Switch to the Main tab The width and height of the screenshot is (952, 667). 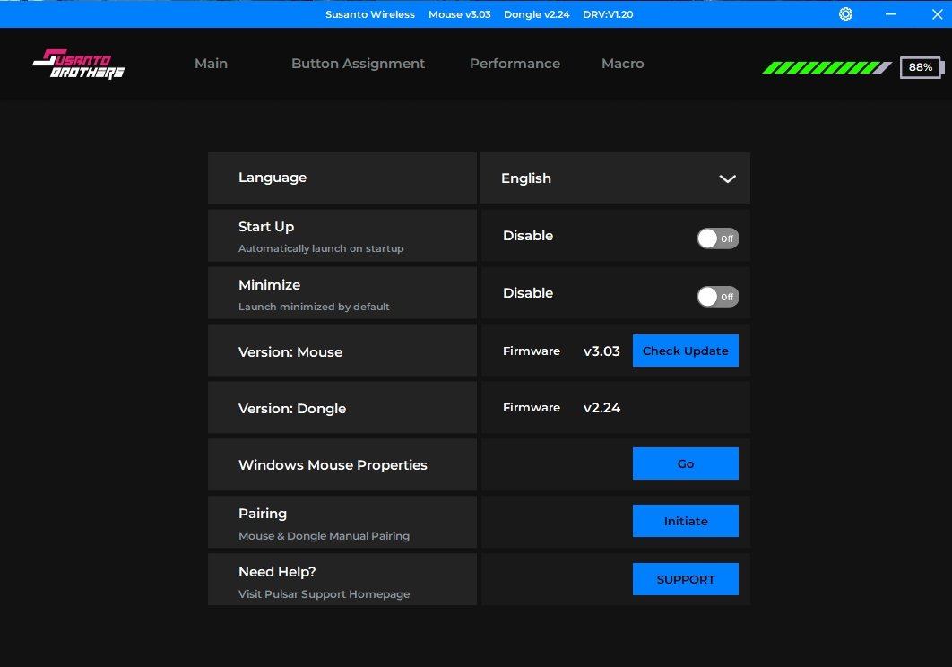211,63
